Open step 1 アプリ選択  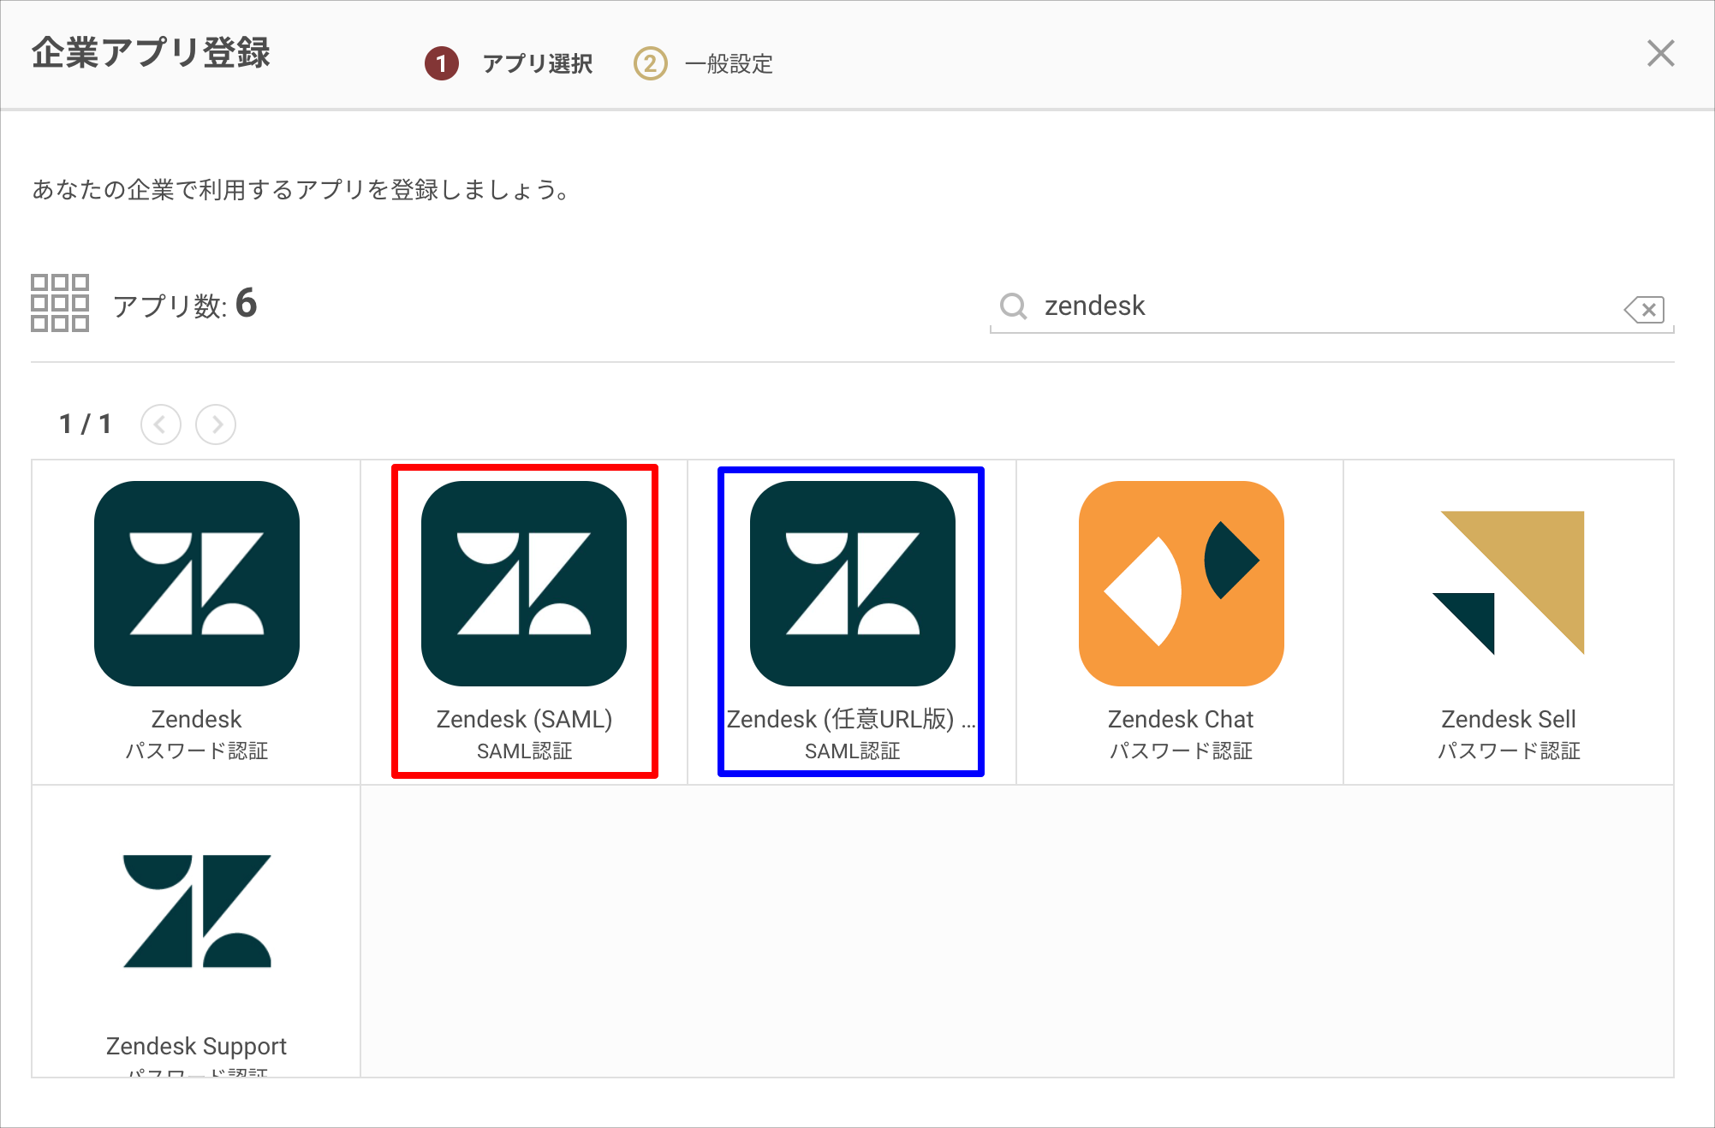509,63
